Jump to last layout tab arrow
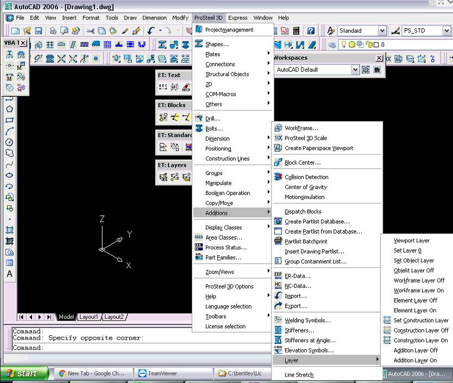453x383 pixels. tap(49, 317)
